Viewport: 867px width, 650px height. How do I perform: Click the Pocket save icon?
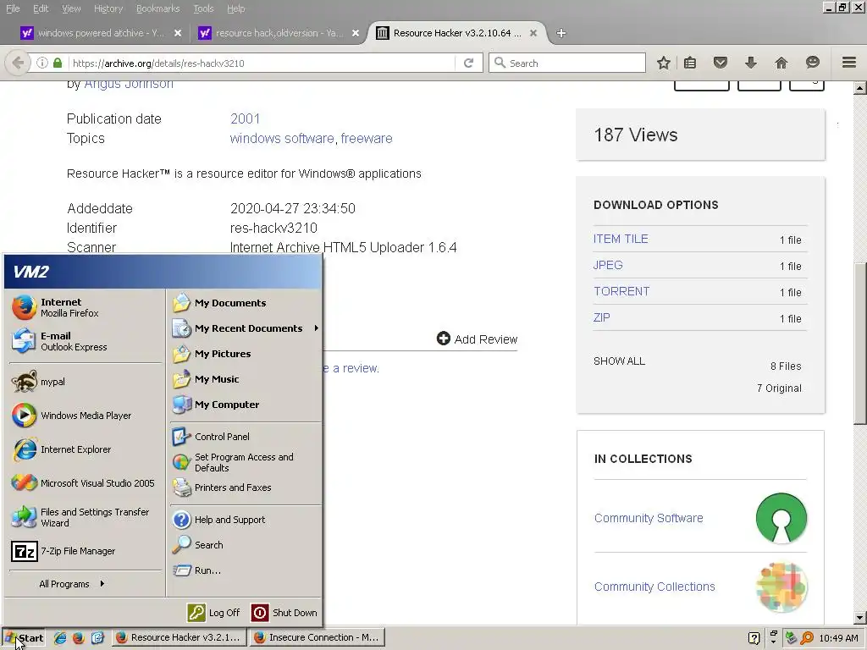720,63
